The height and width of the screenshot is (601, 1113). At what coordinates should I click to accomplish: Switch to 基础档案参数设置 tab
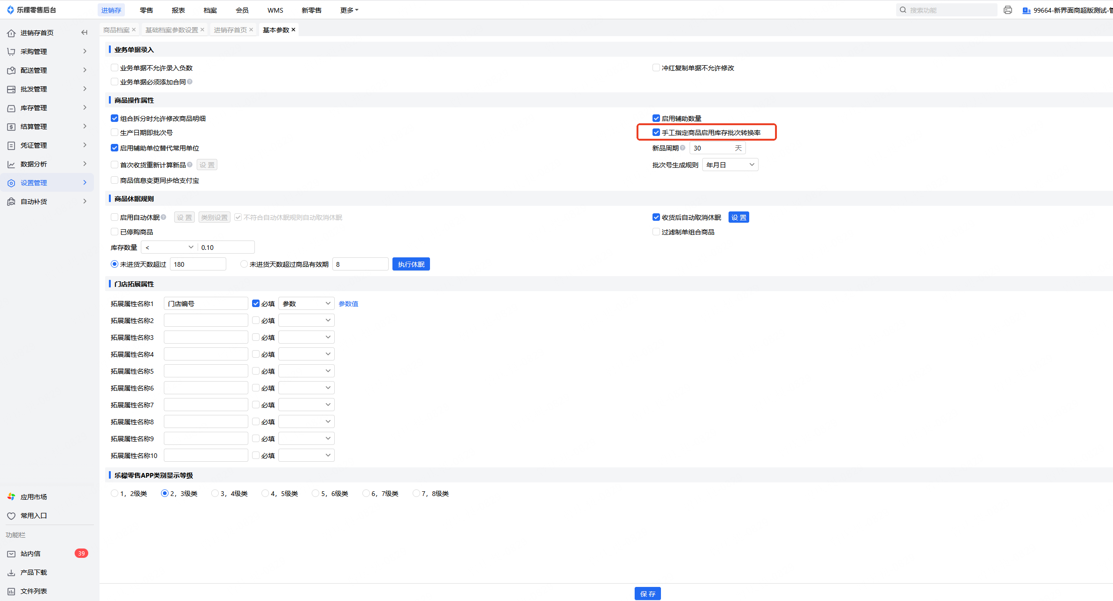pos(171,30)
